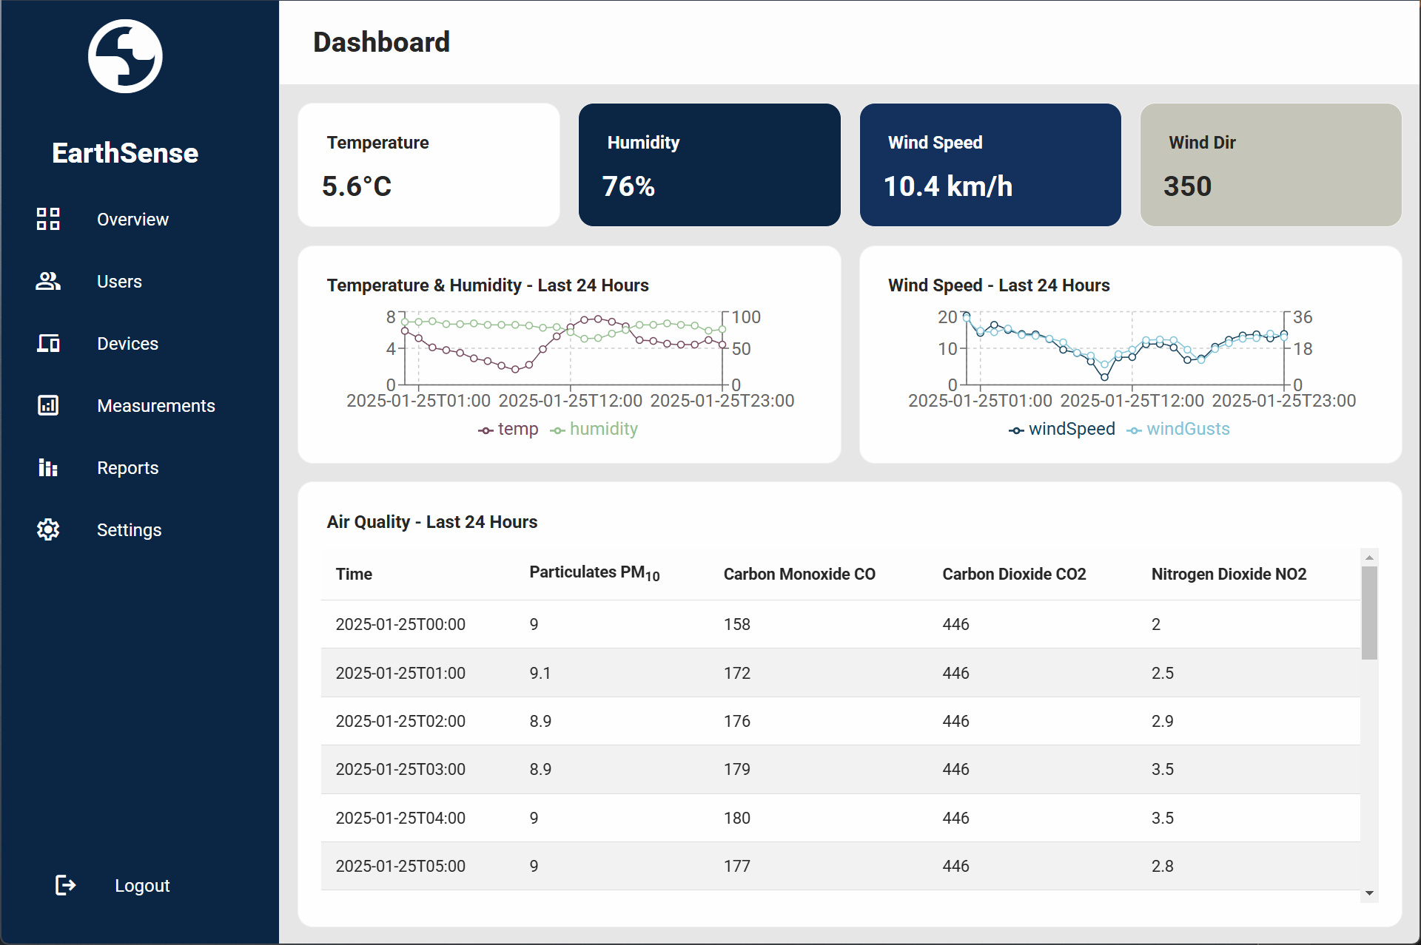Hide the windSpeed series via legend

[1062, 430]
